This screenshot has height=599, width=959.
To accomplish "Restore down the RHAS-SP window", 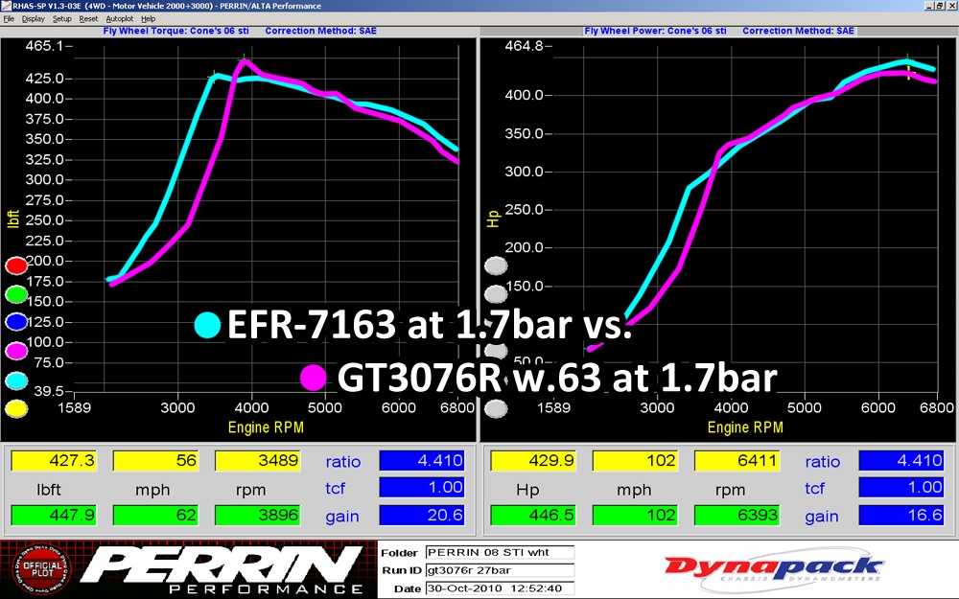I will [x=940, y=6].
